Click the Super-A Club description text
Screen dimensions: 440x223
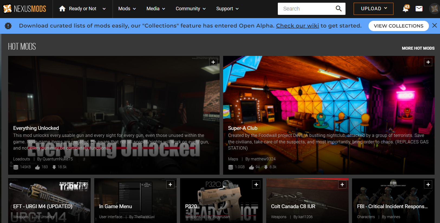[328, 142]
